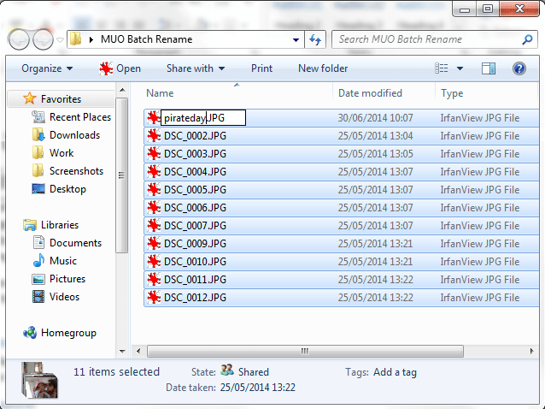Click the IrfanView icon beside DSC_0002.JPG
The width and height of the screenshot is (545, 409).
pyautogui.click(x=153, y=136)
